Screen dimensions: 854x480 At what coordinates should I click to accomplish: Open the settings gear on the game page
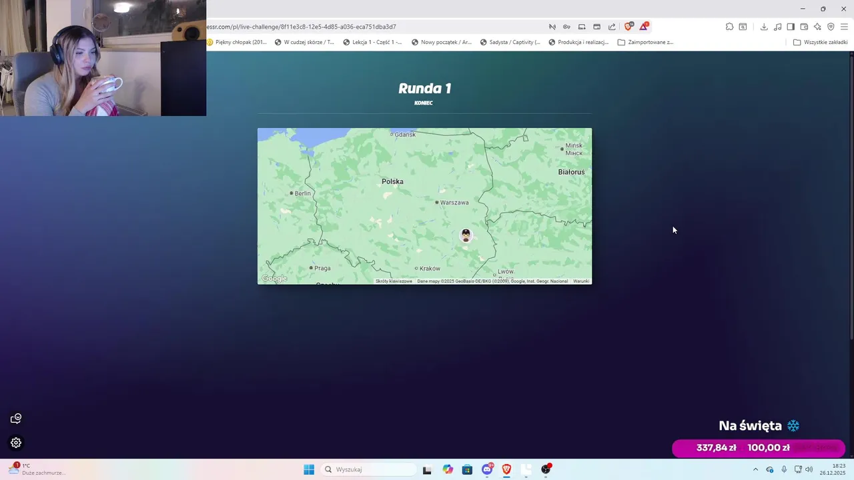16,443
